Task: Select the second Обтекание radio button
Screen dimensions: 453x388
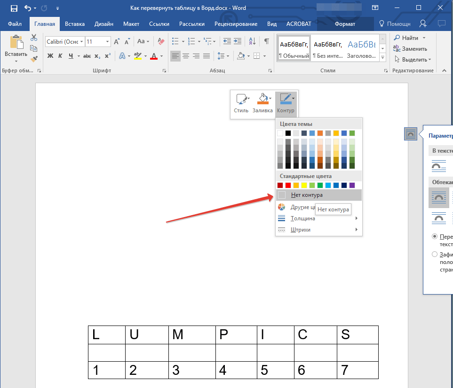Action: pyautogui.click(x=435, y=255)
